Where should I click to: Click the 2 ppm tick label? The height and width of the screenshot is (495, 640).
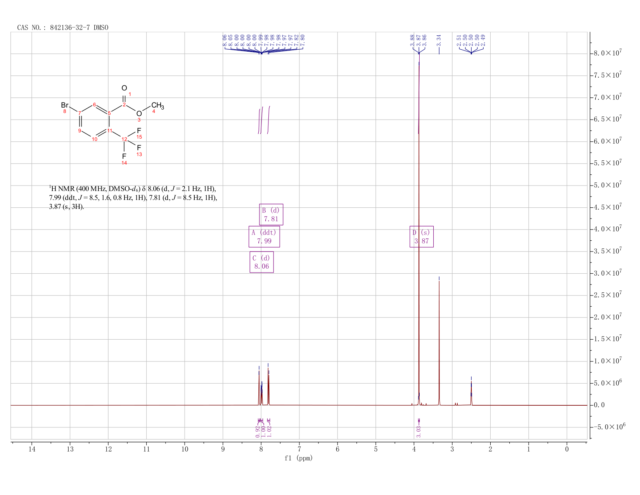[x=490, y=449]
